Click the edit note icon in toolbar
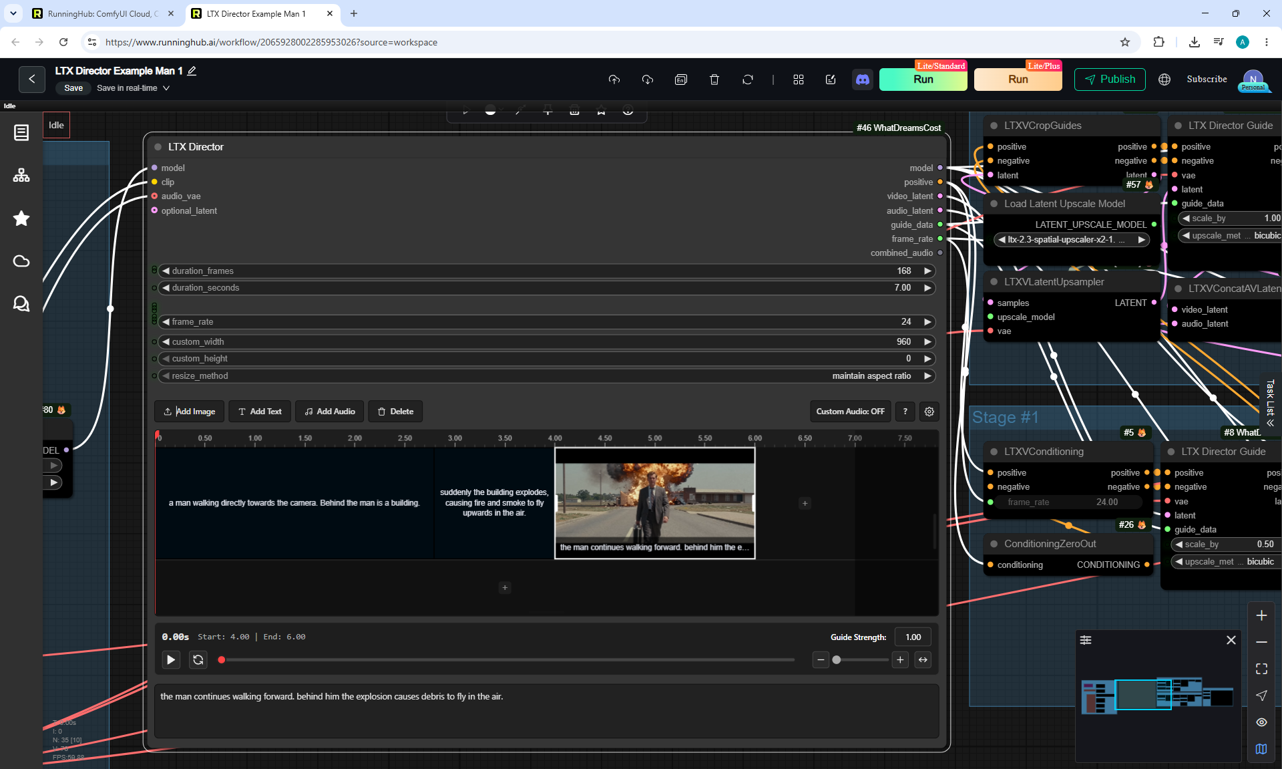This screenshot has width=1282, height=769. pyautogui.click(x=831, y=80)
